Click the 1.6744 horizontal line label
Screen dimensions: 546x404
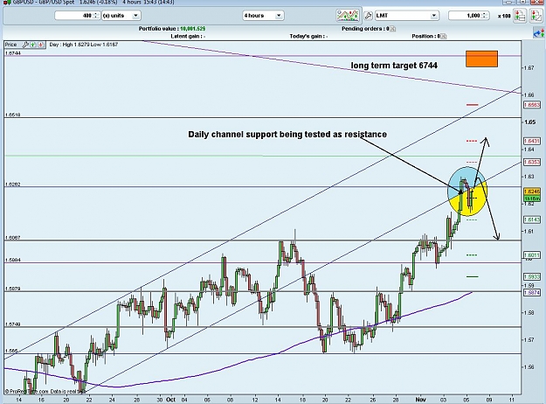click(13, 53)
